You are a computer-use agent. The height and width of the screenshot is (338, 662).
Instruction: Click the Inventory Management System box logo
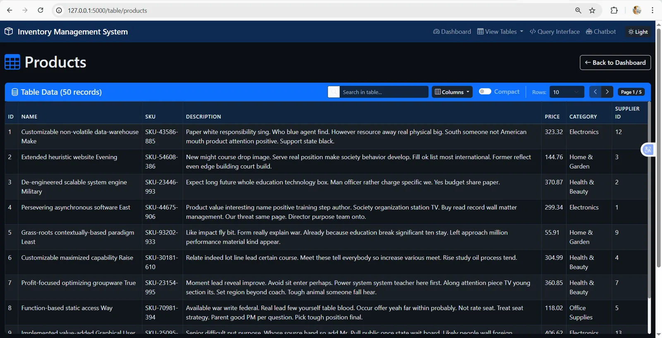(x=9, y=31)
